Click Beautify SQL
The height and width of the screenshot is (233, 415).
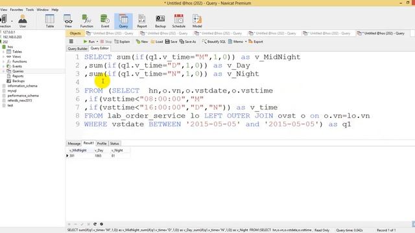coord(214,41)
